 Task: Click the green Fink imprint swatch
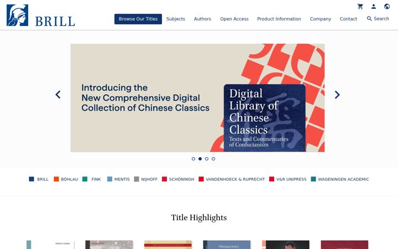tap(85, 179)
